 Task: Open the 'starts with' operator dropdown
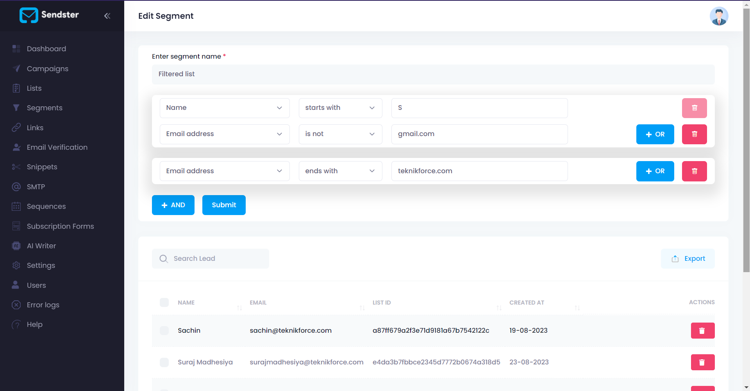pyautogui.click(x=340, y=108)
